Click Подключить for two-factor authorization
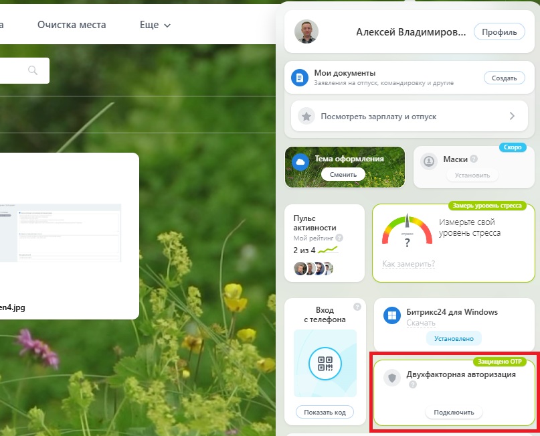540x436 pixels. tap(454, 413)
